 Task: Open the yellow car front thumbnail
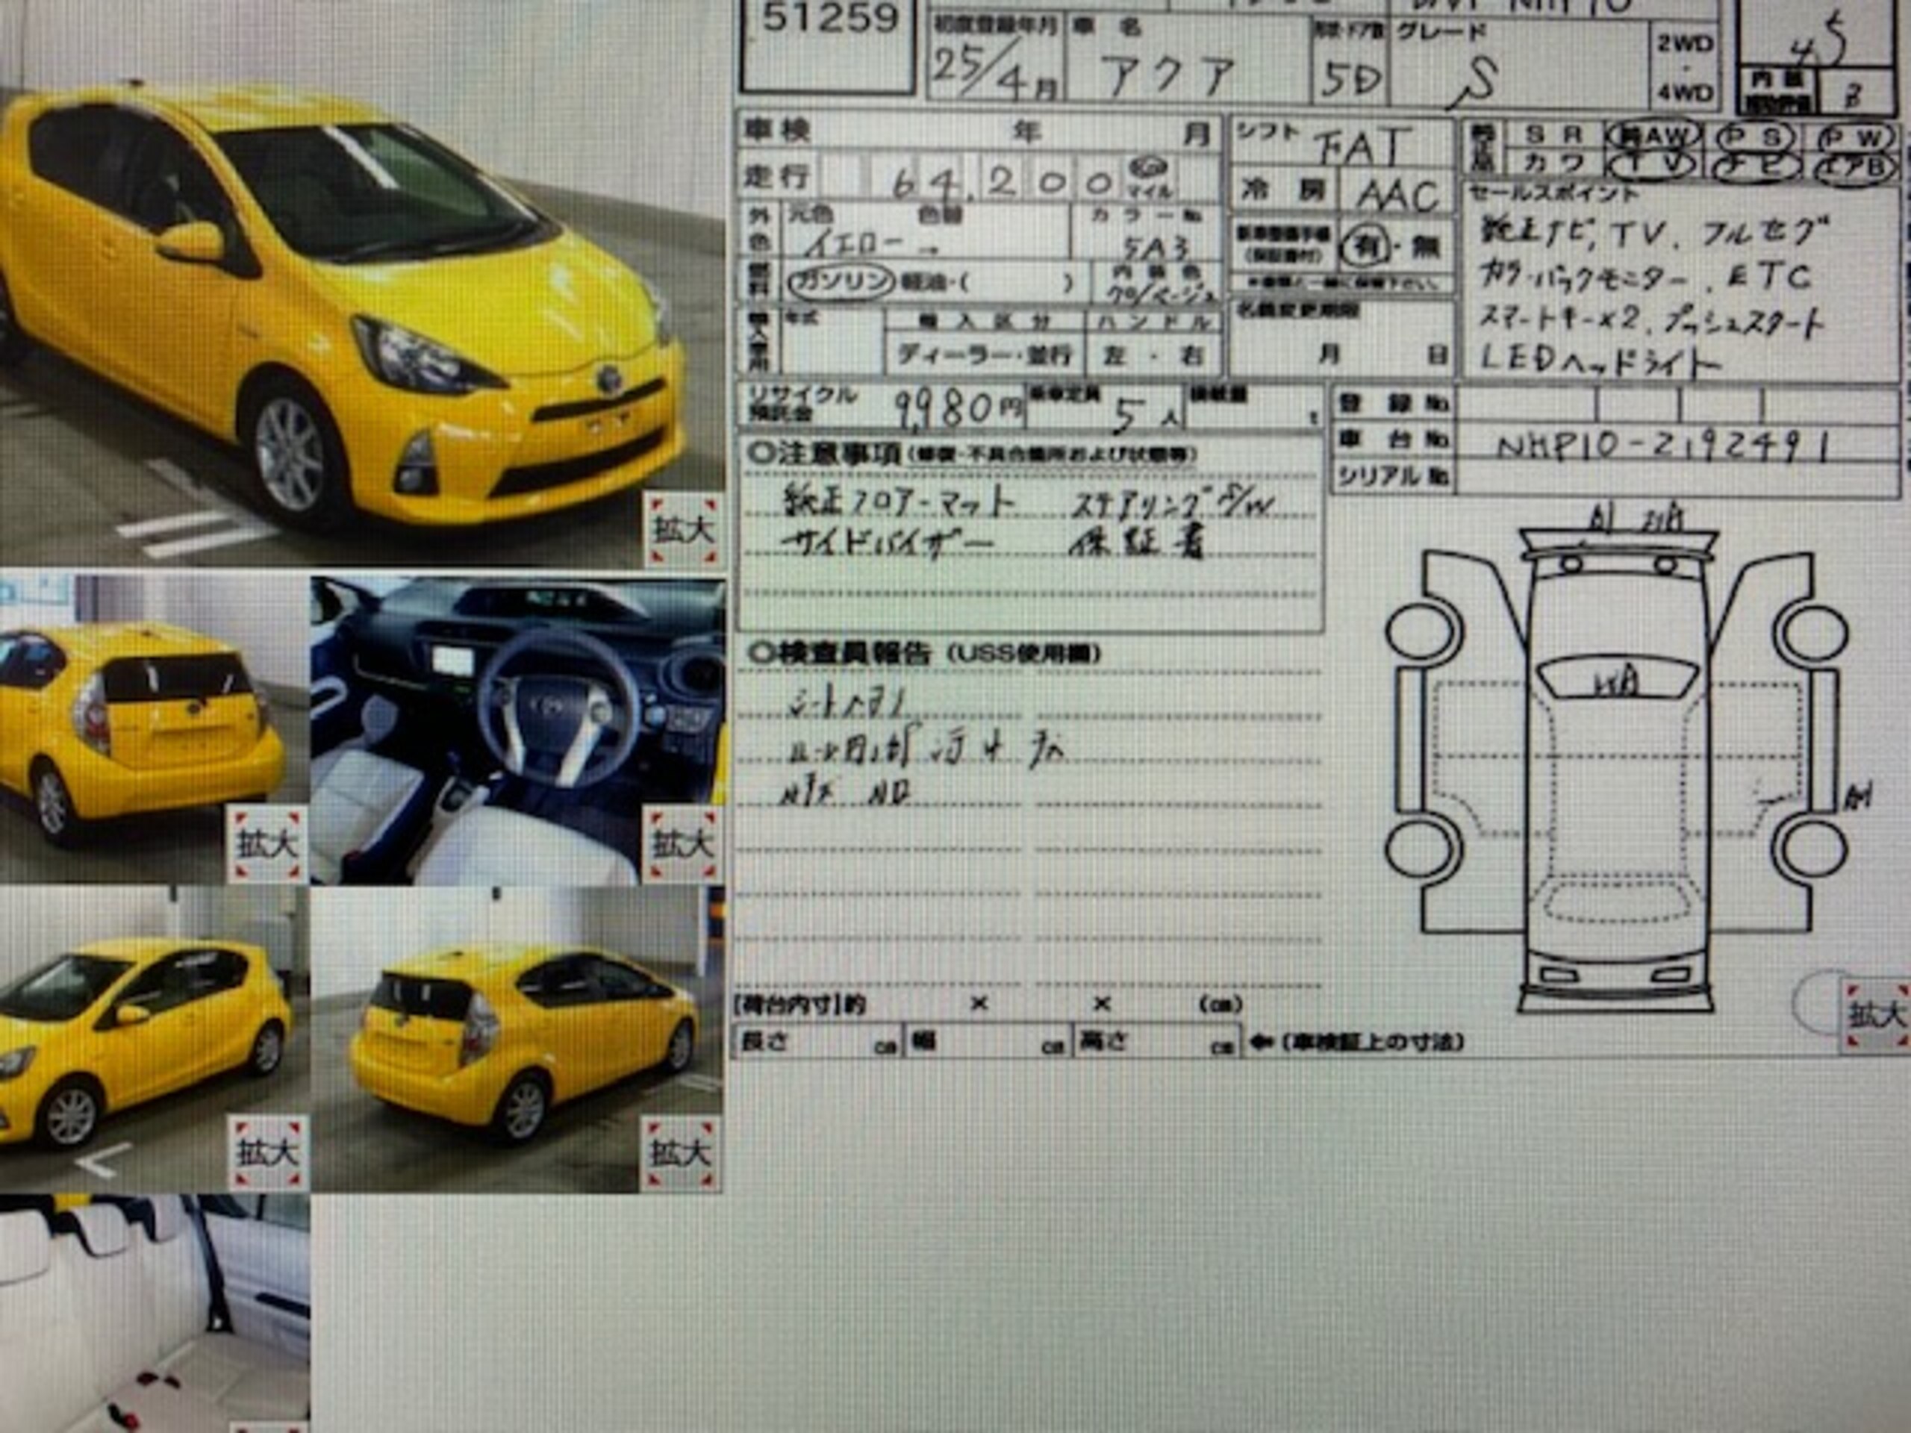click(362, 285)
